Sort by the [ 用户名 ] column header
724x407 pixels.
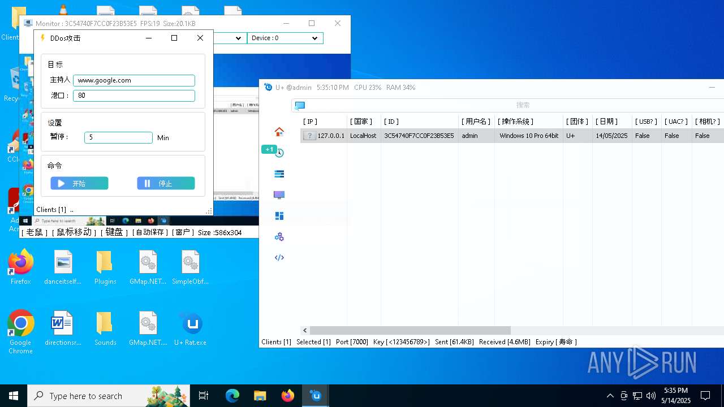[x=476, y=122]
